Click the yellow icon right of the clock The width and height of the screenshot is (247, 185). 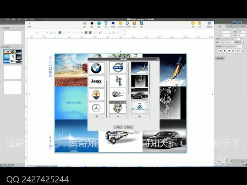134,23
